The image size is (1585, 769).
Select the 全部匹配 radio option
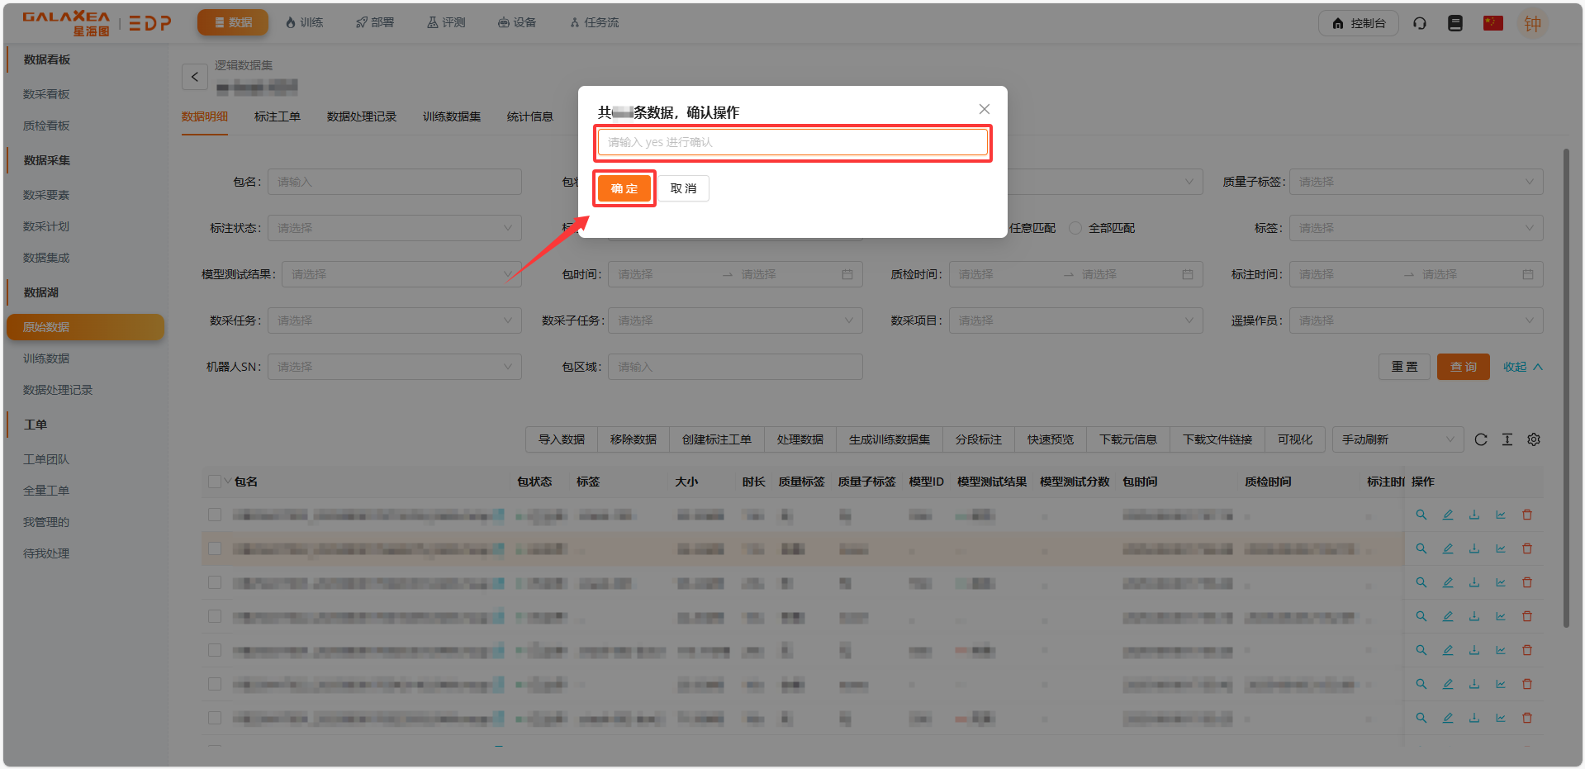1075,228
